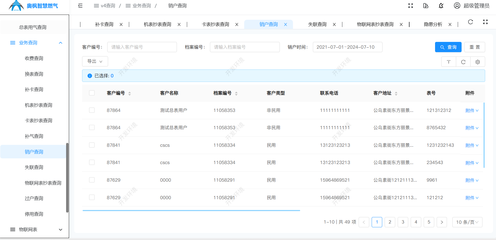Click the fullscreen icon in header
496x240 pixels.
coord(411,6)
